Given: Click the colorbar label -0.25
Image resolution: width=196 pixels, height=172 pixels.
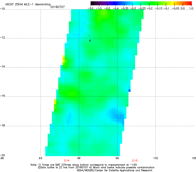Looking at the screenshot, I should 142,8.
